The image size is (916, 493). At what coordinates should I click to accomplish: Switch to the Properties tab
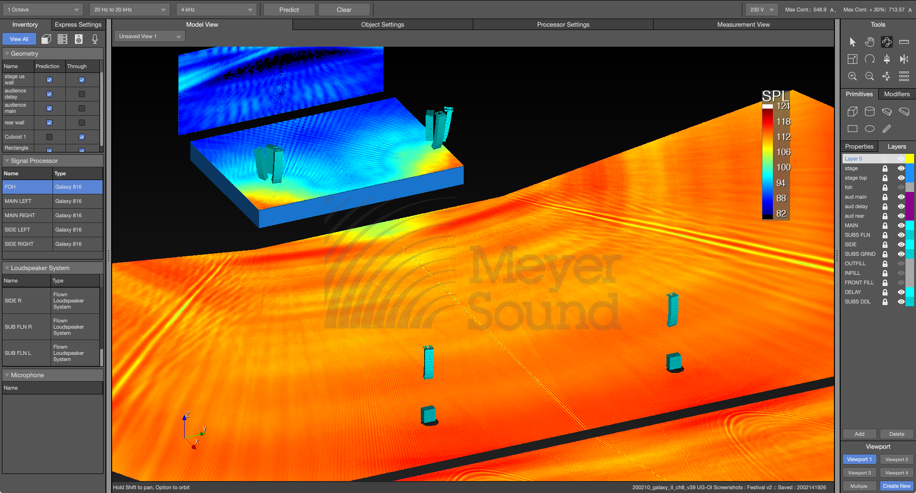[x=859, y=146]
